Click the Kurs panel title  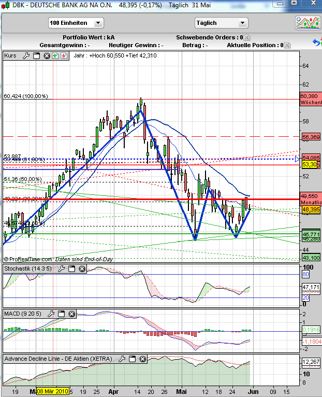pos(10,55)
